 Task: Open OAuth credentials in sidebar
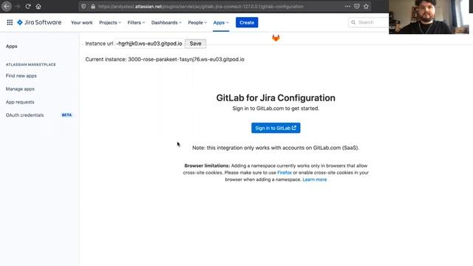point(24,115)
